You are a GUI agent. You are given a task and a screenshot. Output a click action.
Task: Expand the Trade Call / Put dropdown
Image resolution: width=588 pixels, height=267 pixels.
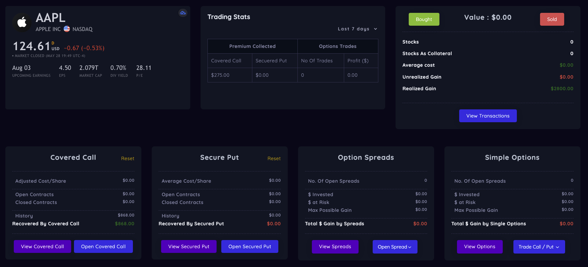click(539, 247)
